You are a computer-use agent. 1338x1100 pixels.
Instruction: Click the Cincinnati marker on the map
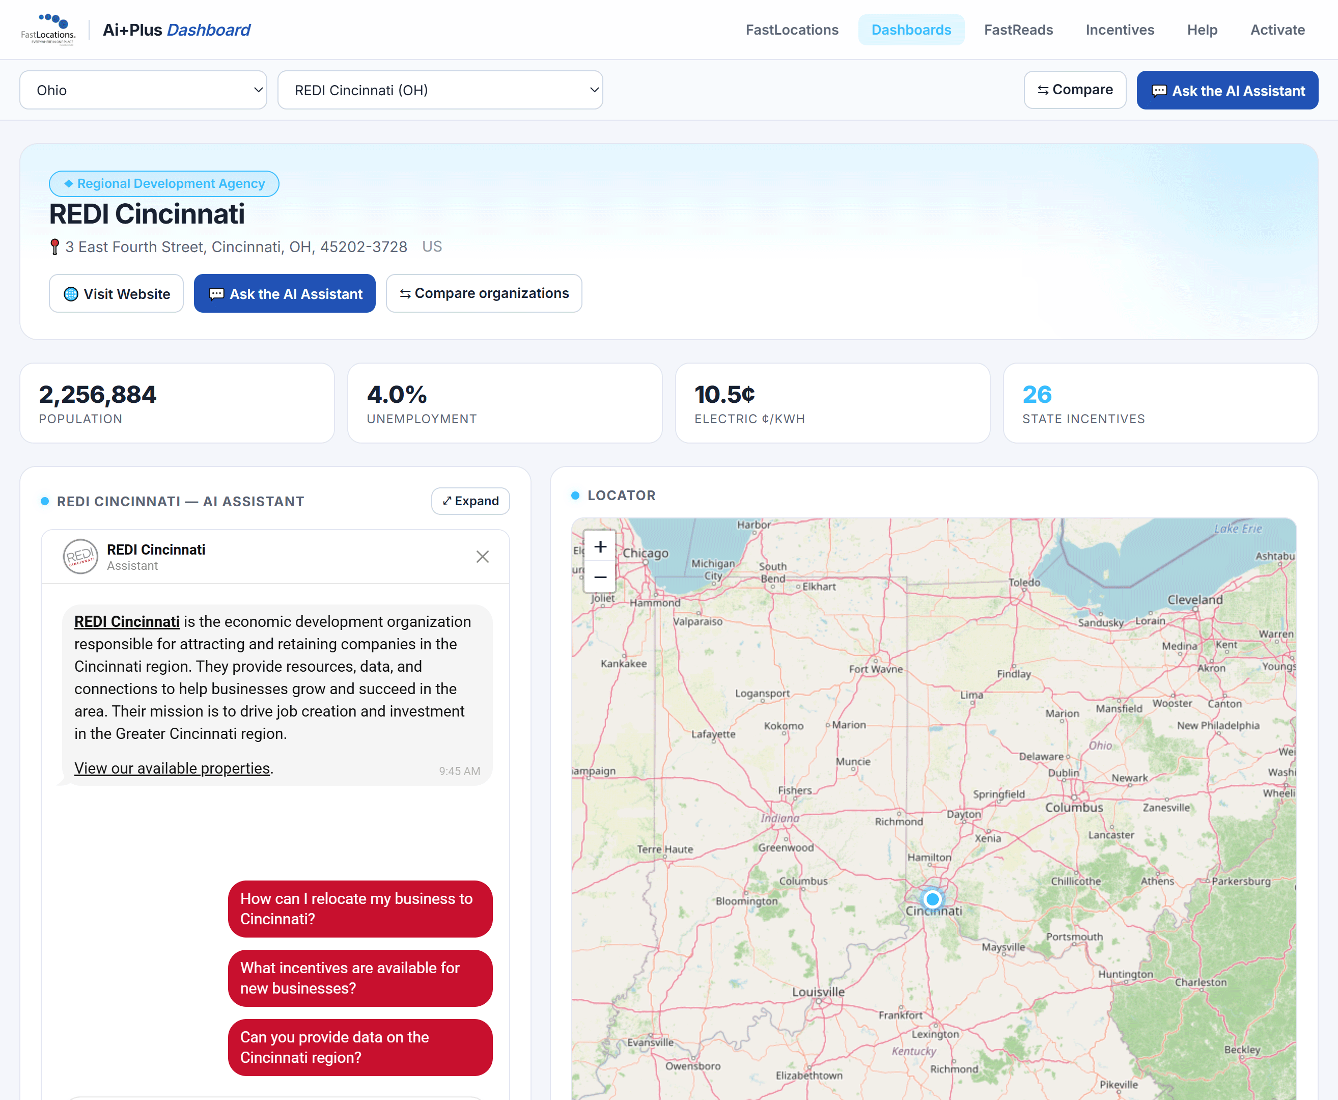click(932, 899)
